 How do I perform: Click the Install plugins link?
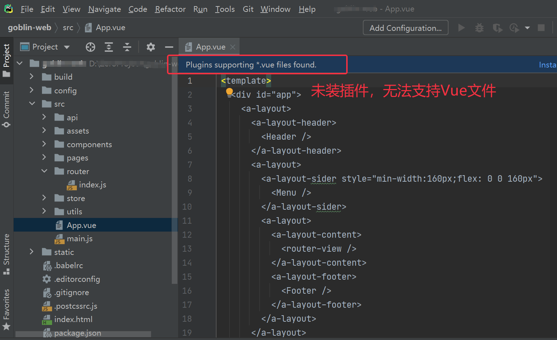coord(548,65)
